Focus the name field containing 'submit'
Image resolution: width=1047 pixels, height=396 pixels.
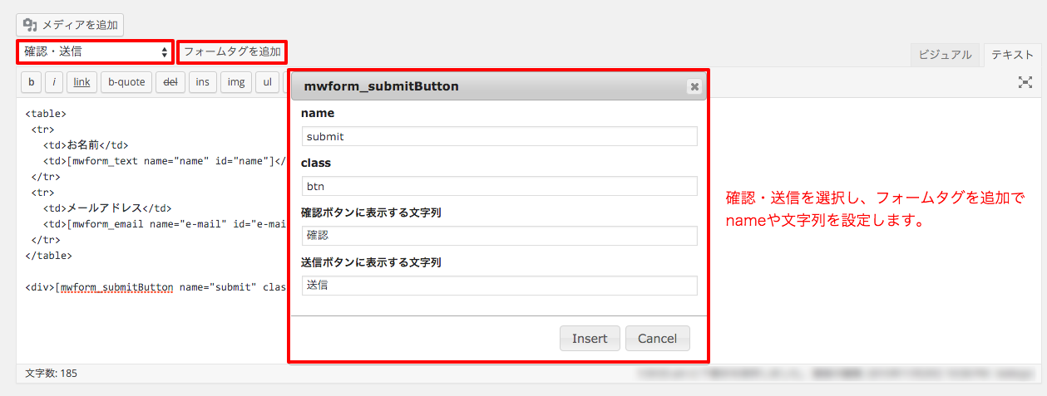click(499, 136)
